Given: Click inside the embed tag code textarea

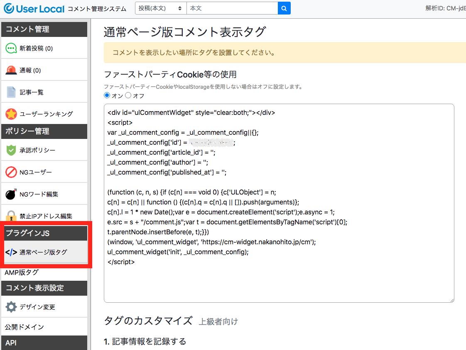Looking at the screenshot, I should [x=279, y=203].
